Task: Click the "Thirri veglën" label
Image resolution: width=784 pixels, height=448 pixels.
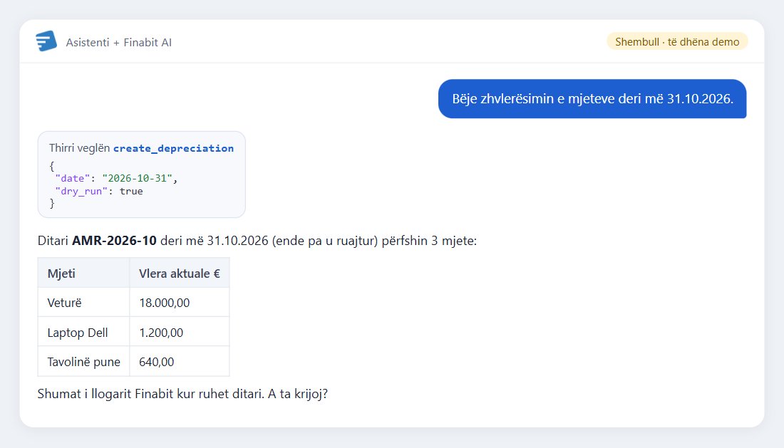Action: tap(80, 148)
